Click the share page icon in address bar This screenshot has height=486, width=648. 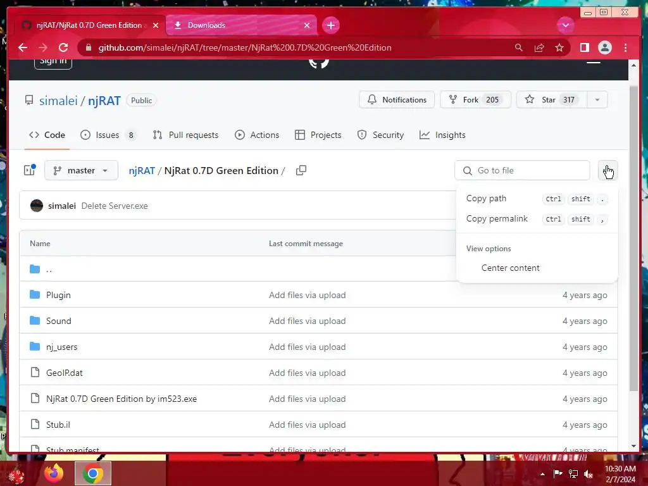(539, 47)
